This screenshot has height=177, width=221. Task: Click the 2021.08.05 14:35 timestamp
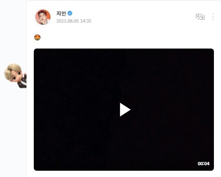[x=74, y=21]
